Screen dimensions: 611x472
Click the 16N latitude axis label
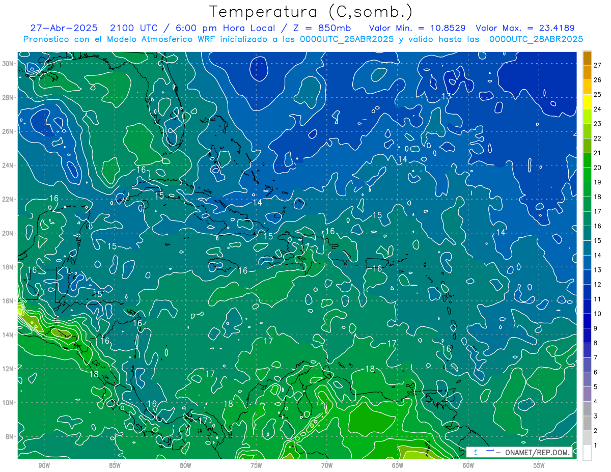(8, 301)
